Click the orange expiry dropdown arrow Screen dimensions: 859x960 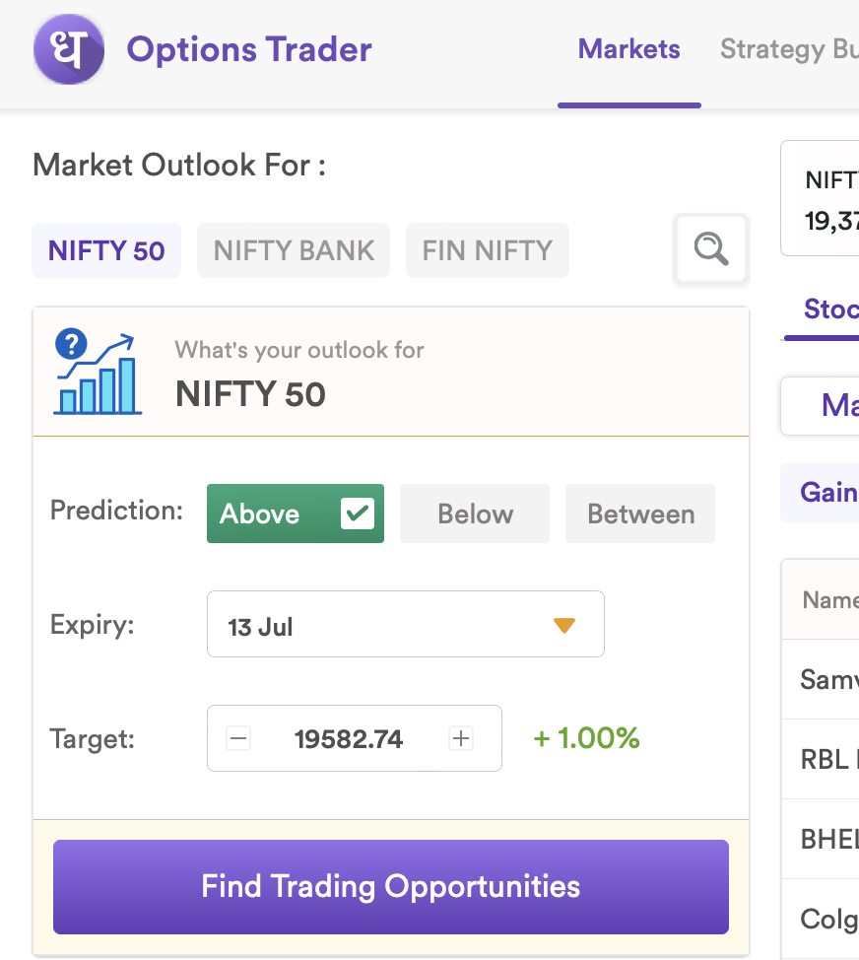click(x=564, y=625)
